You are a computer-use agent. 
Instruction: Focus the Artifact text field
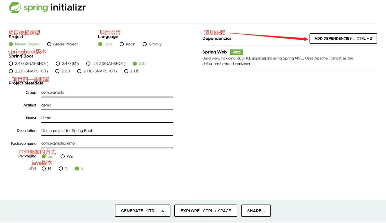coord(107,105)
